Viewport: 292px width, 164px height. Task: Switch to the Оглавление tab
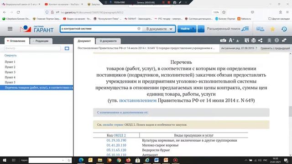click(x=17, y=41)
